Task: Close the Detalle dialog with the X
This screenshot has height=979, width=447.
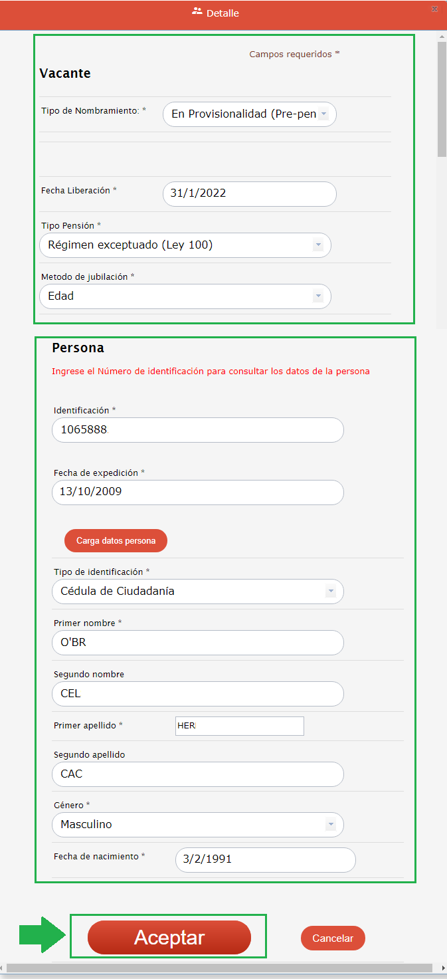Action: 434,9
